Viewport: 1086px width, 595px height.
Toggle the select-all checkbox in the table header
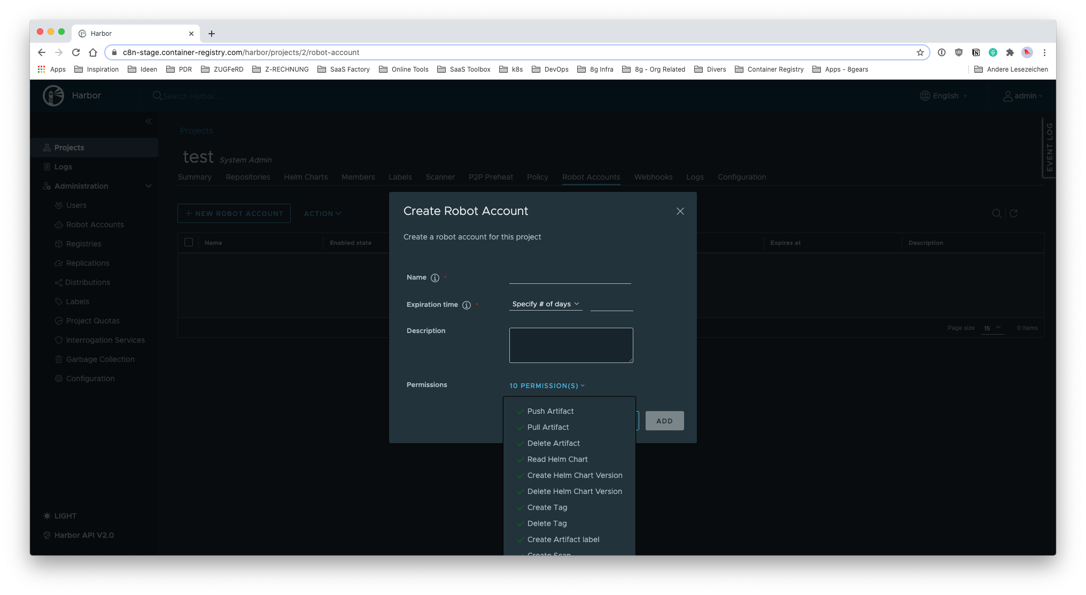click(x=189, y=242)
